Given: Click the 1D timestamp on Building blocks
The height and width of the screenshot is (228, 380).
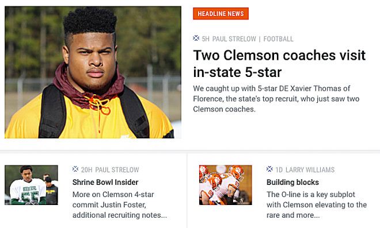Looking at the screenshot, I should click(x=279, y=170).
